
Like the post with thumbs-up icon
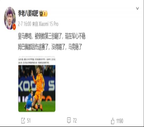point(113,121)
